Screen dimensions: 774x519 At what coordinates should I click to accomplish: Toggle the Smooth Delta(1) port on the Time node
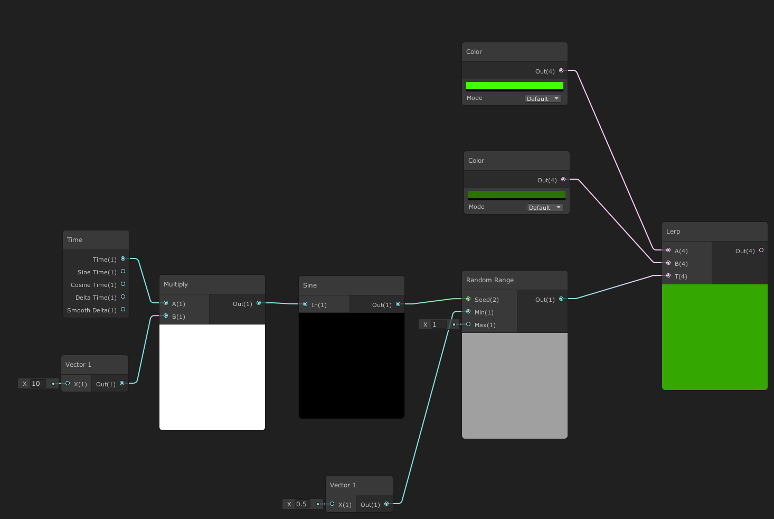point(123,310)
